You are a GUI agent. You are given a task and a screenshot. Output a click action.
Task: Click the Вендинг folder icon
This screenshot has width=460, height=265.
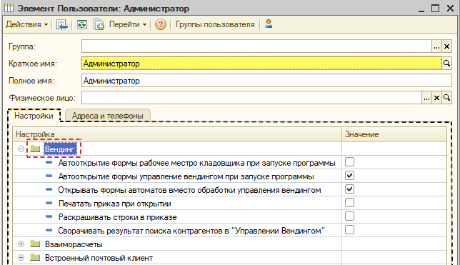[x=35, y=149]
